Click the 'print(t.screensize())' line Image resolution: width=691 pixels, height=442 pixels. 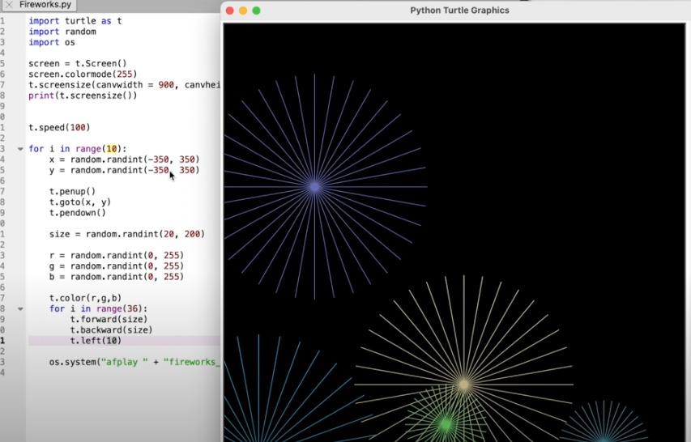pos(83,96)
